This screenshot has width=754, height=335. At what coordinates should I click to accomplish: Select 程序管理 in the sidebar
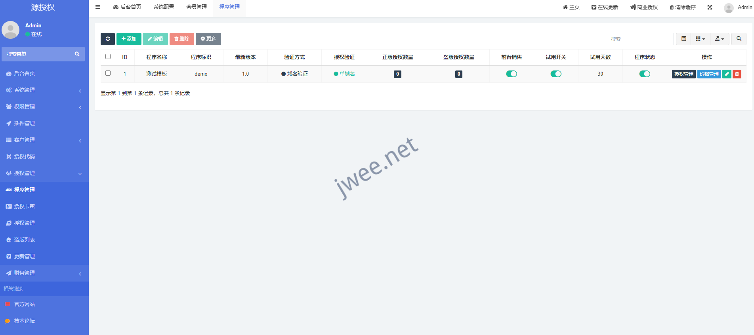(x=44, y=190)
